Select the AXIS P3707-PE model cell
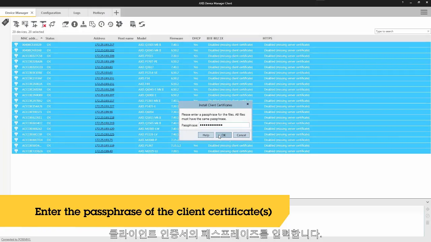Viewport: 431px width, 242px height. click(x=148, y=62)
